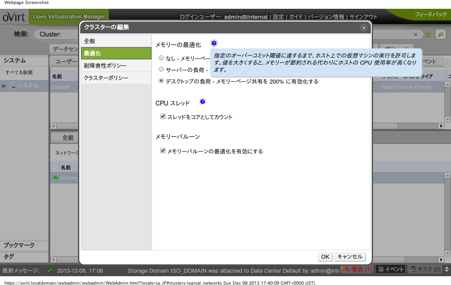Open the help tooltip beside メモリーの最適化
This screenshot has width=451, height=285.
click(214, 43)
